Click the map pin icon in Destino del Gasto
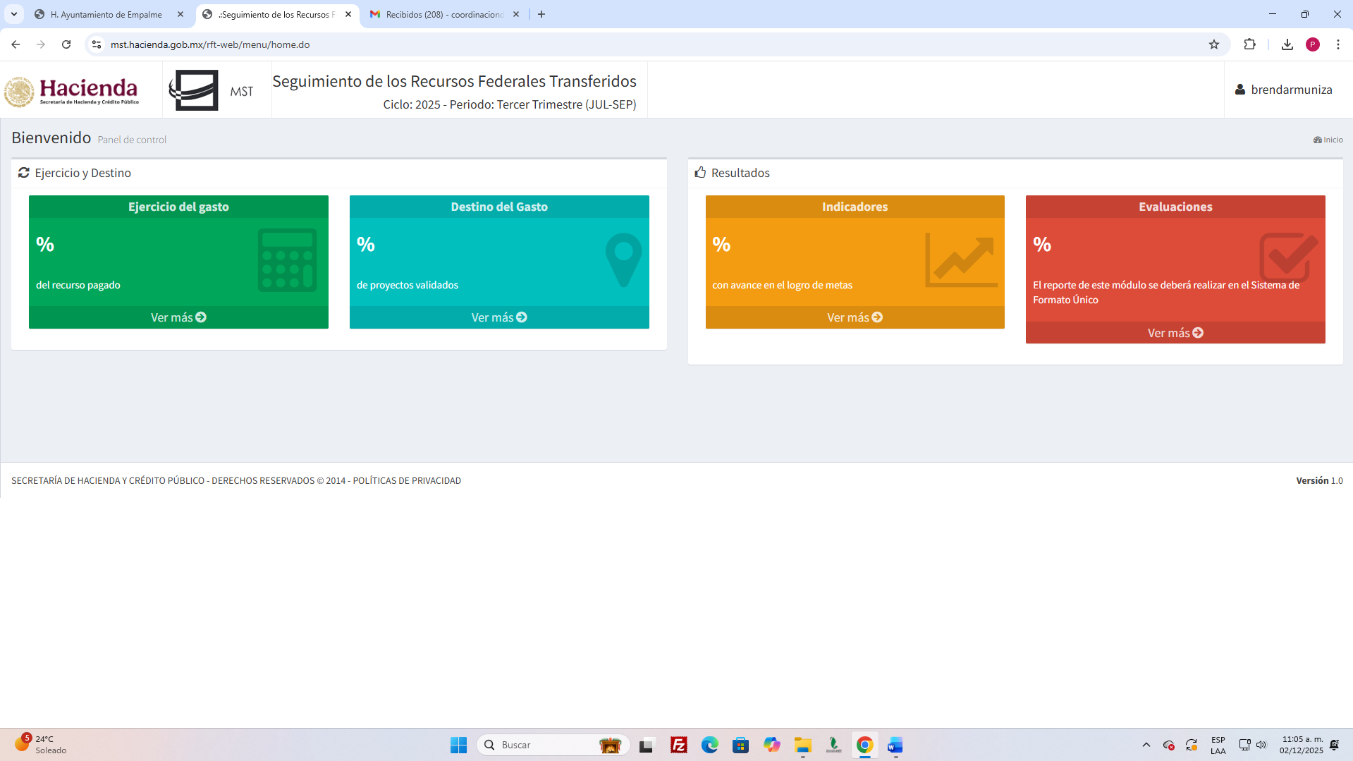 (623, 260)
